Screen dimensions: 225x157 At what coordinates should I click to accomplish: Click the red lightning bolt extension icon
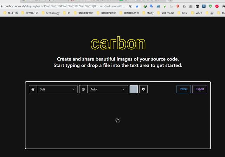point(217,6)
